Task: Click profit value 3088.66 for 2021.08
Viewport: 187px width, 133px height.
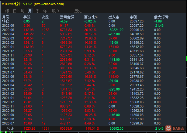Action: [x=66, y=68]
